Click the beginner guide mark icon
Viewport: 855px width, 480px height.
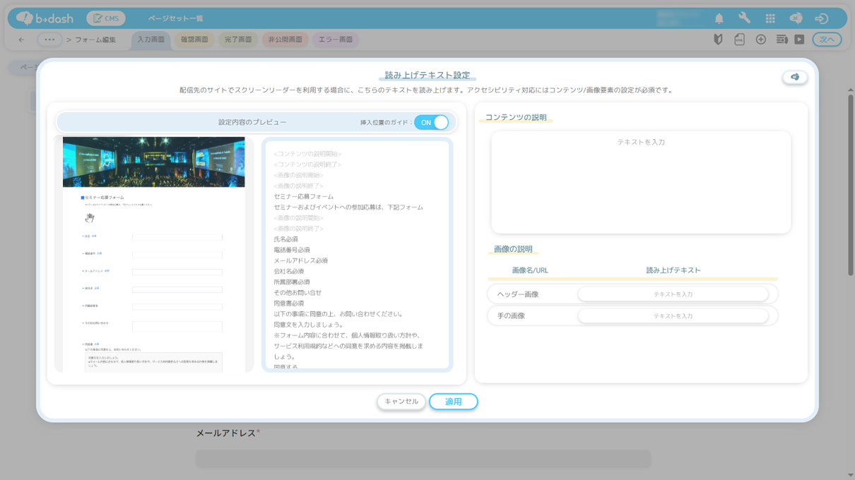tap(718, 40)
